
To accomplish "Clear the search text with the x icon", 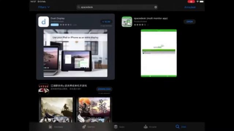I will pos(155,7).
